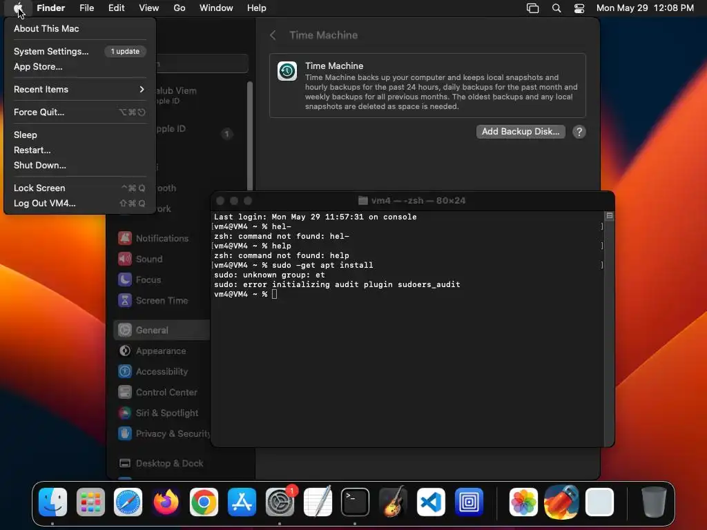Open Google Chrome in the Dock
The height and width of the screenshot is (530, 707).
coord(204,502)
